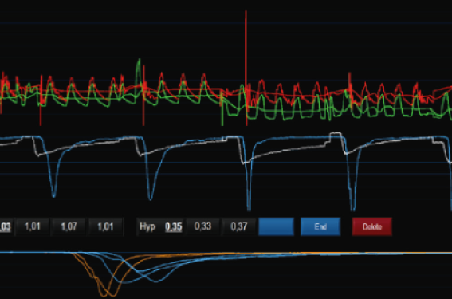Click the raised white step on the middle trace
Image resolution: width=452 pixels, height=299 pixels.
pyautogui.click(x=336, y=135)
